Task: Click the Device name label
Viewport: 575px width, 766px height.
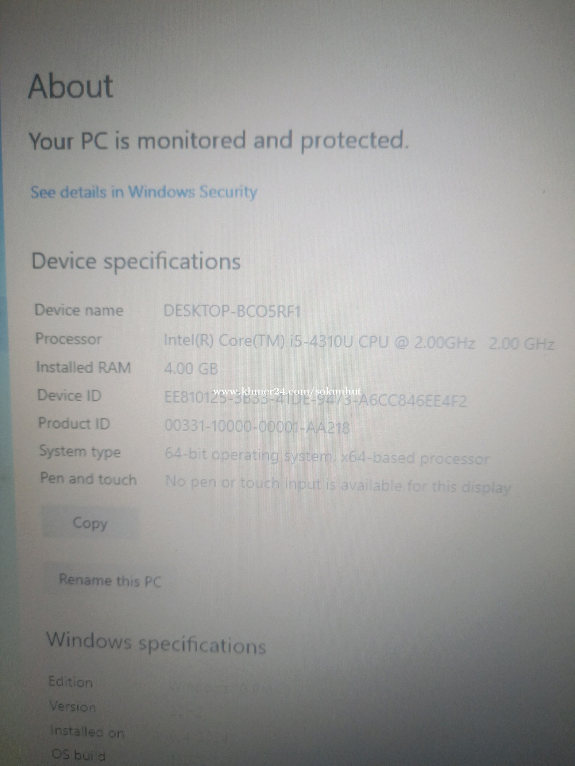Action: [79, 310]
